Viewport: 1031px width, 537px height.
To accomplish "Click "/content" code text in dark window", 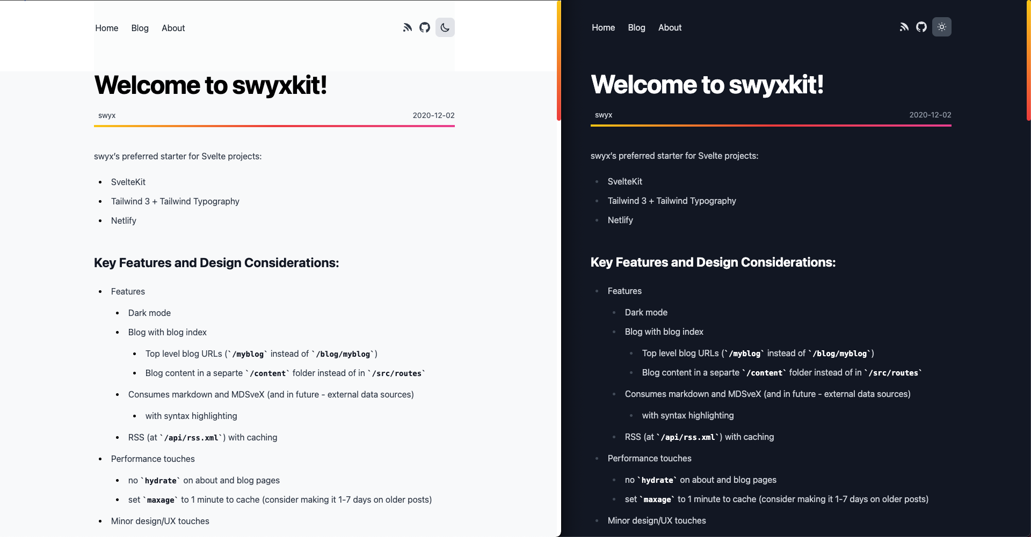I will click(764, 373).
